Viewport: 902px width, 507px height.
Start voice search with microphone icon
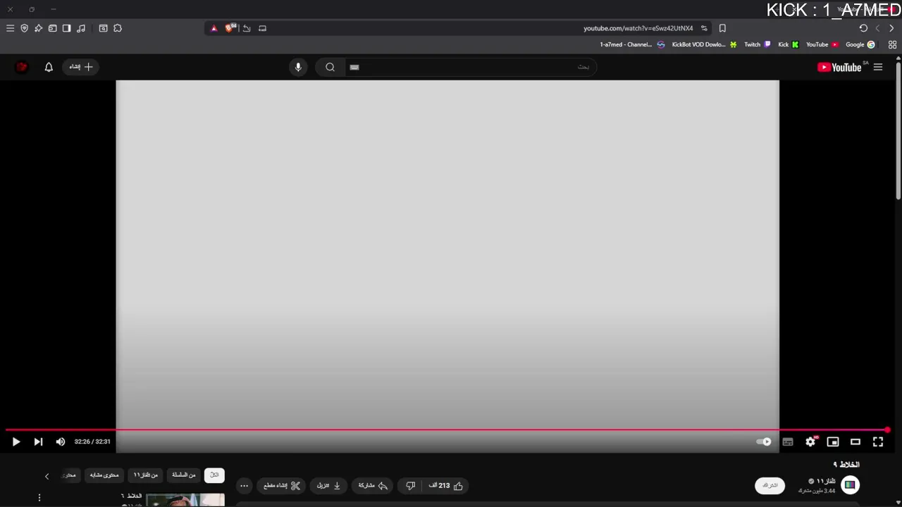coord(298,67)
